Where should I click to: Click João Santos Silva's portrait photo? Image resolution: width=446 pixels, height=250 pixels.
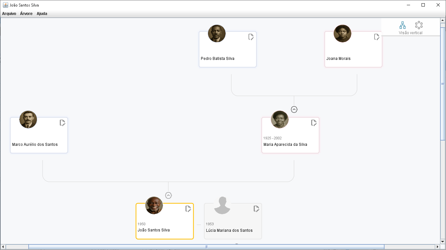pyautogui.click(x=154, y=205)
